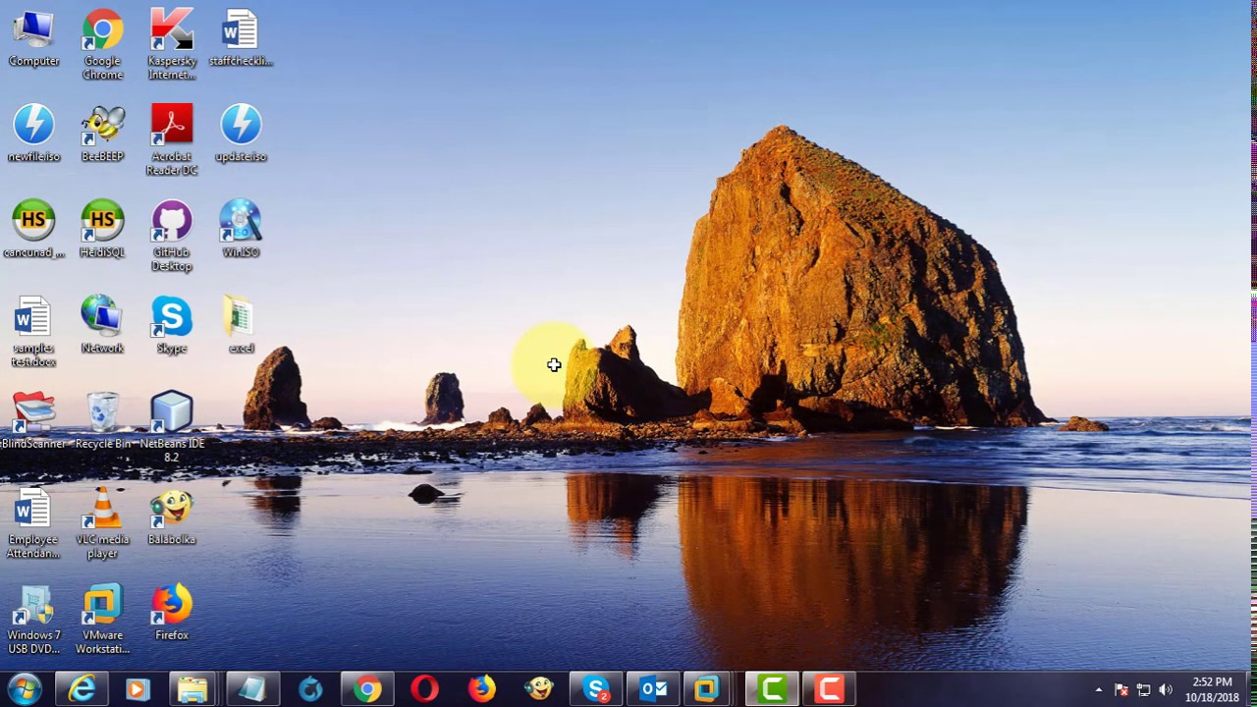This screenshot has height=707, width=1257.
Task: Open the Windows Start menu orb
Action: (x=25, y=688)
